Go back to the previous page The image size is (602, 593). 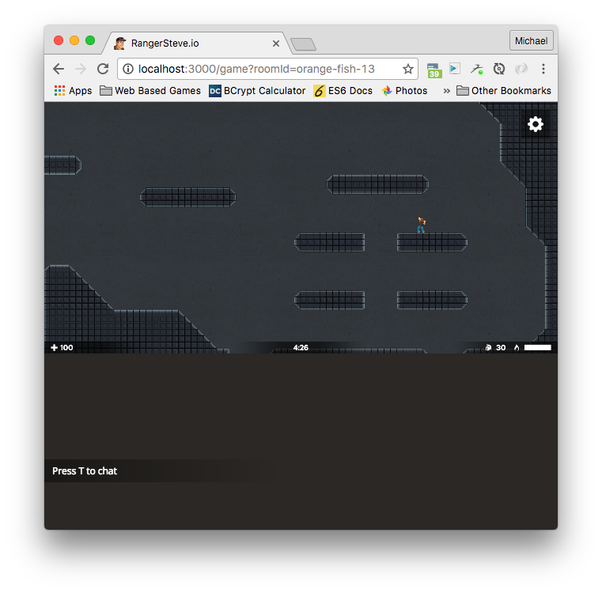tap(59, 69)
